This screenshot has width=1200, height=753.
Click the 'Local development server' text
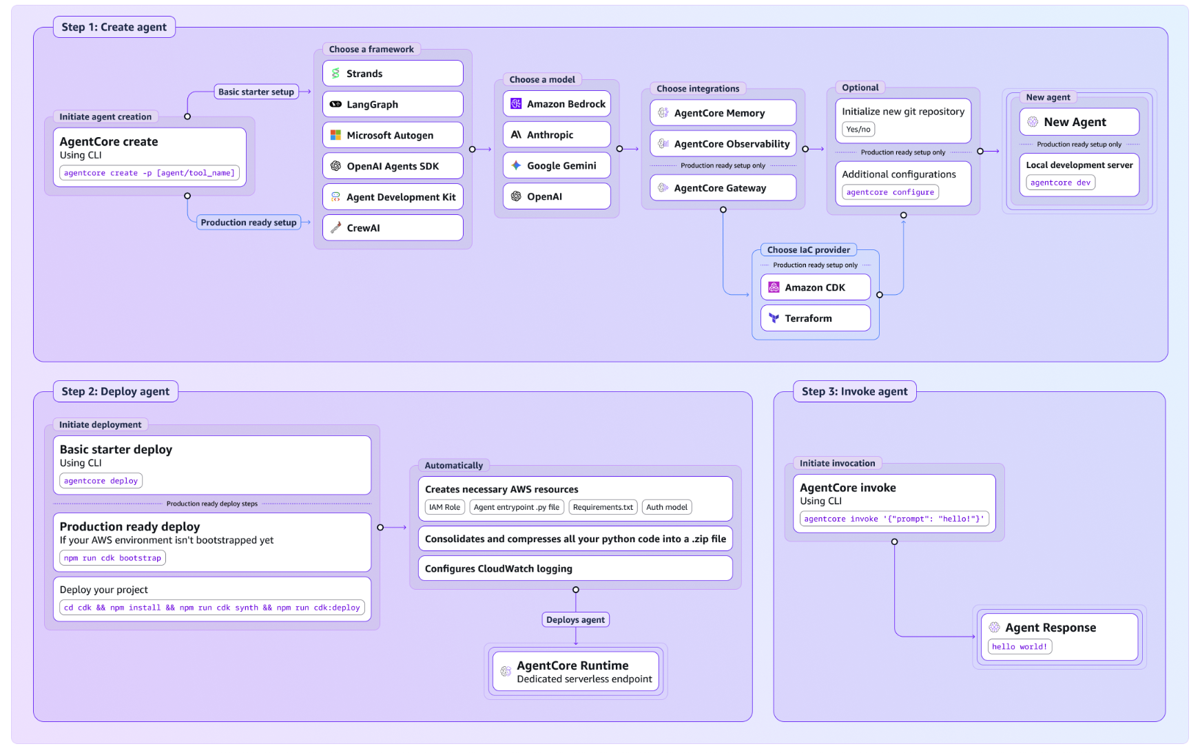point(1079,165)
